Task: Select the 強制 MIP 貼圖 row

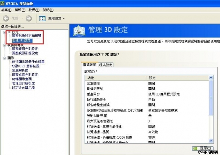Action: [x=147, y=116]
